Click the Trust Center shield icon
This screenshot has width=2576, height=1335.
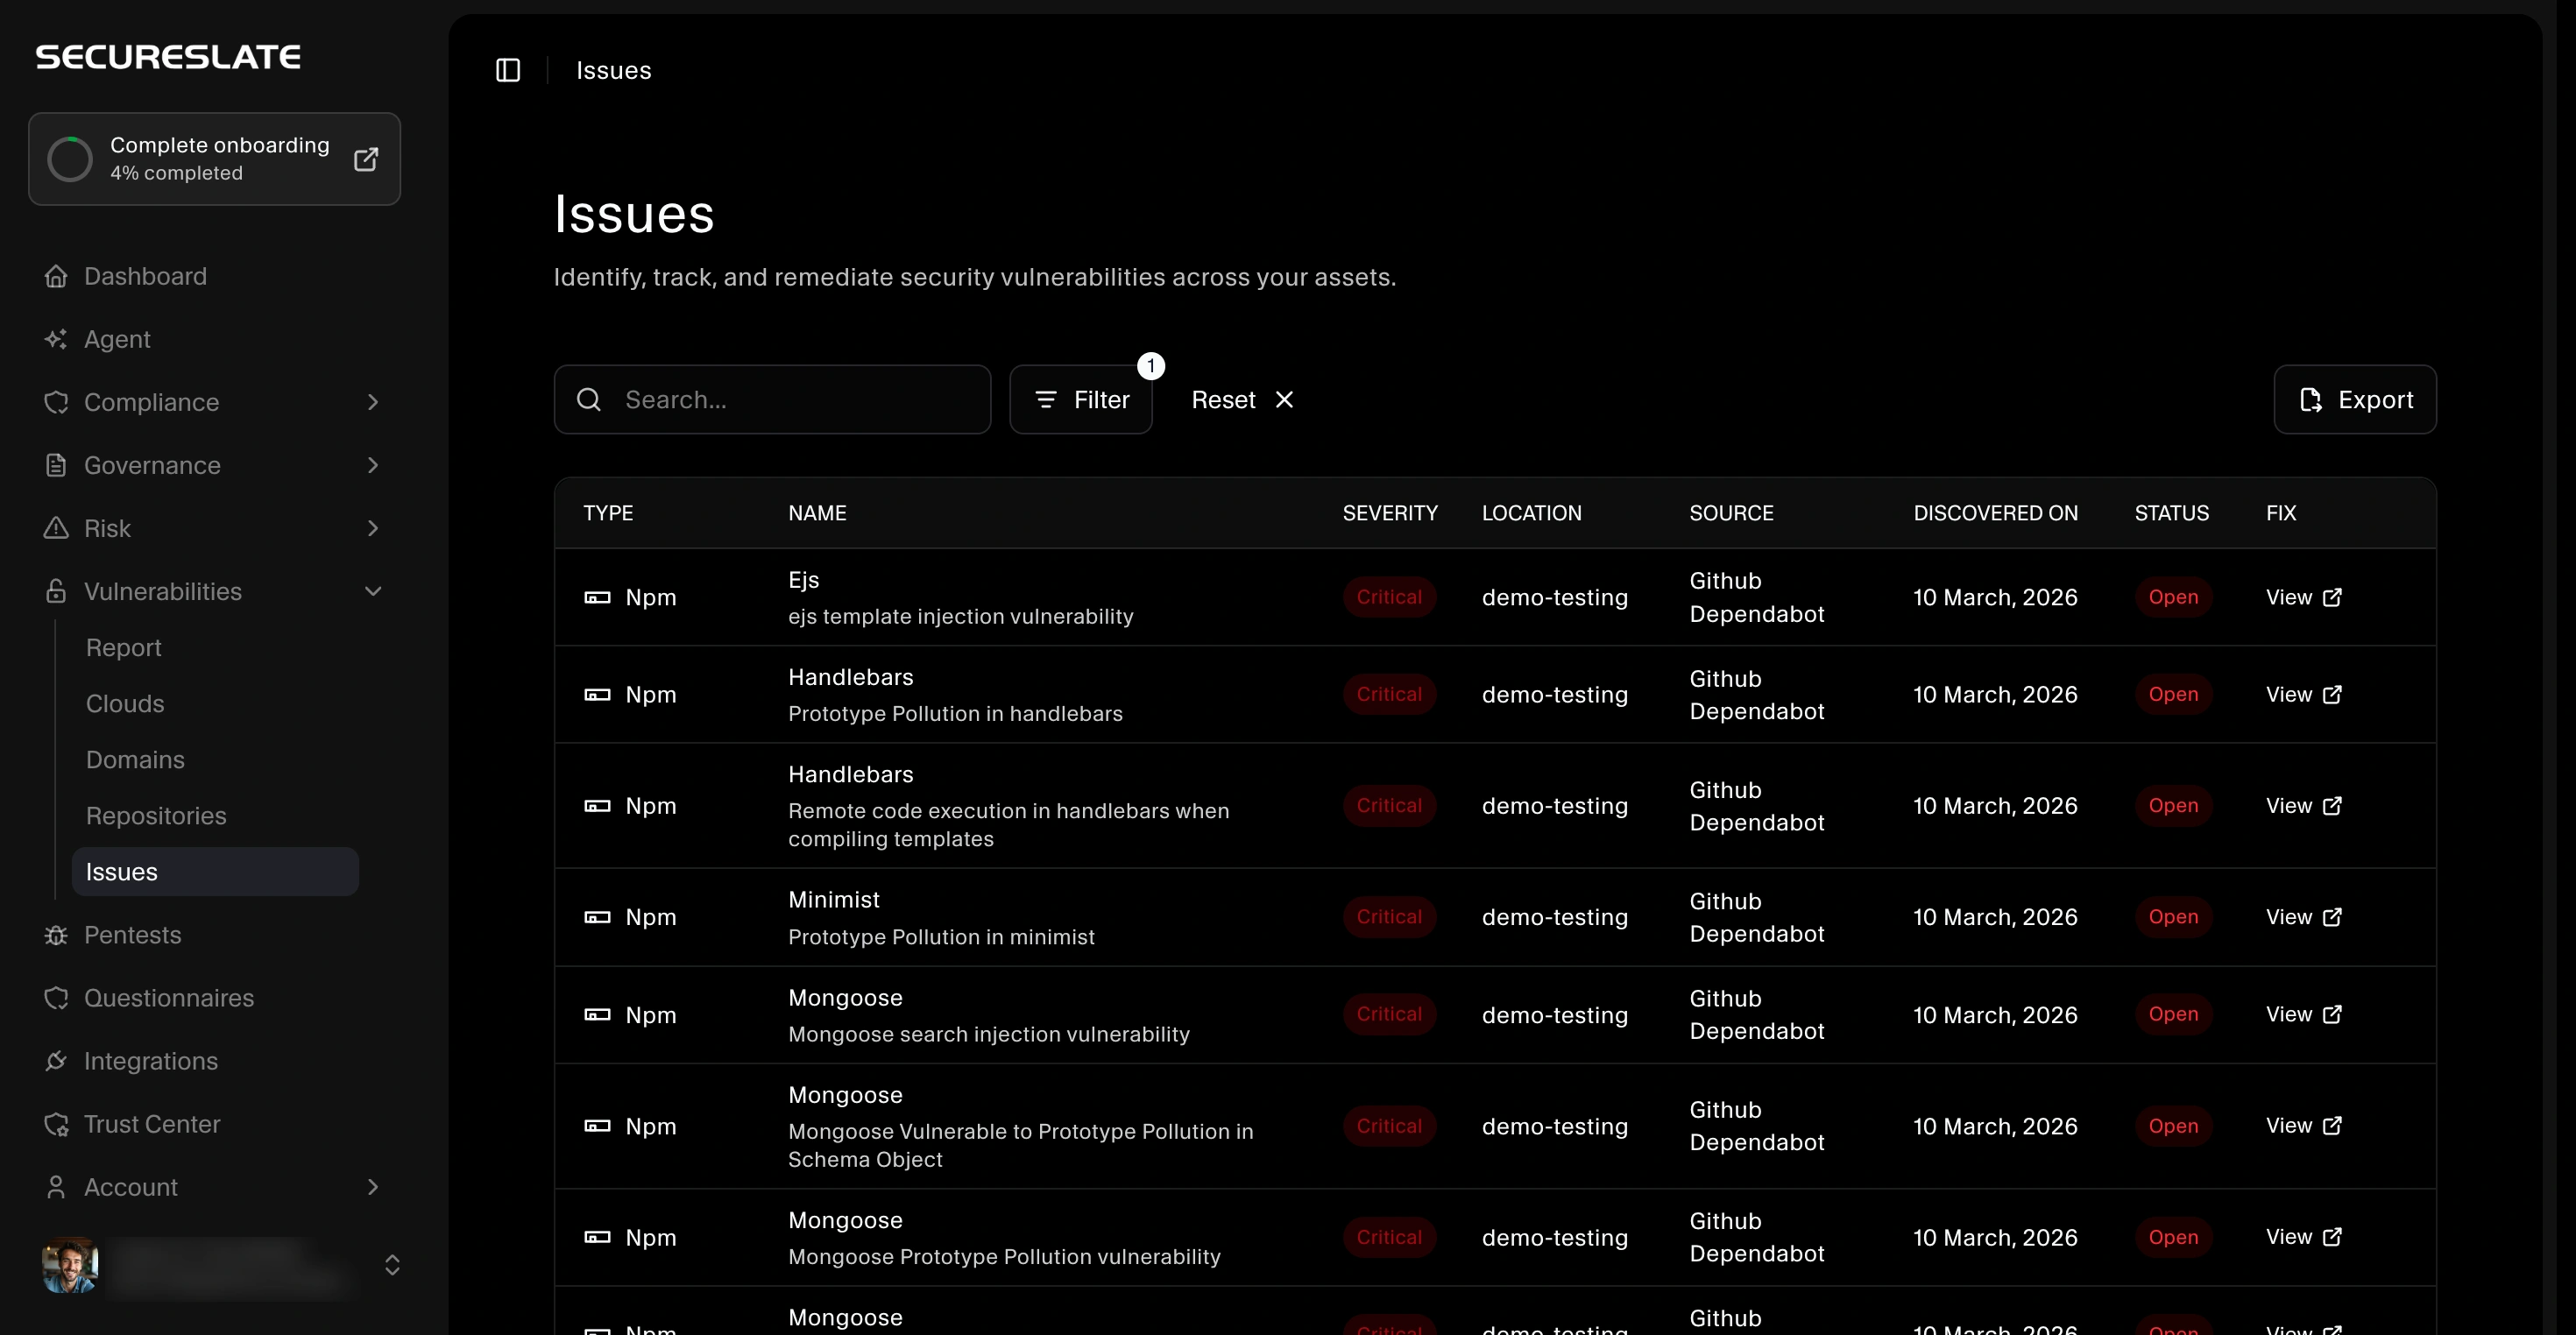point(57,1124)
